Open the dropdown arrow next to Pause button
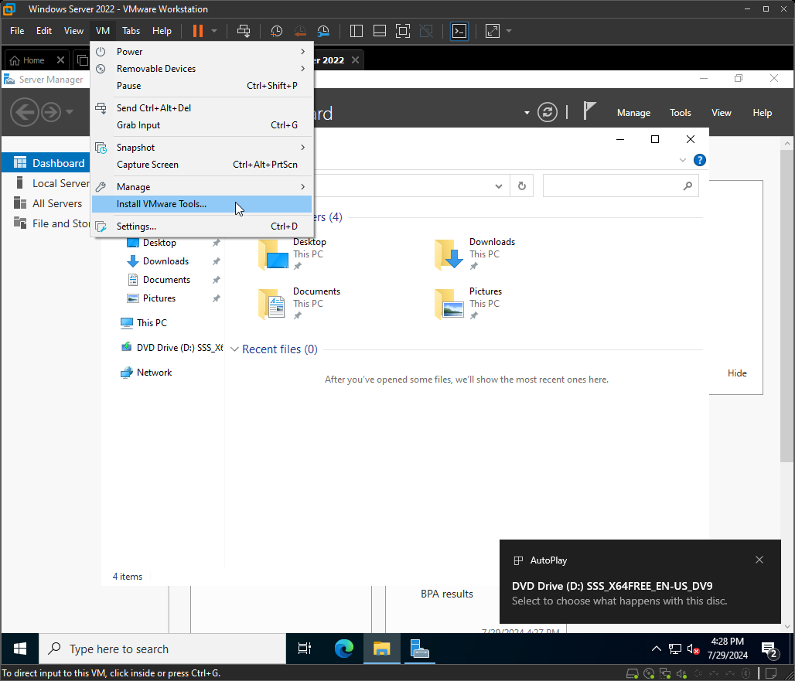 tap(214, 31)
